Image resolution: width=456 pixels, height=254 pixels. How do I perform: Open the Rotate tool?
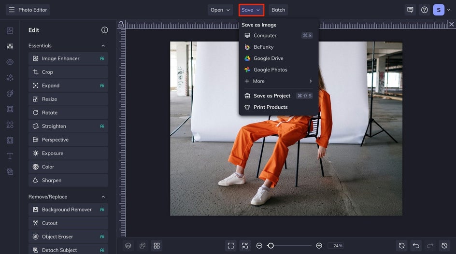pyautogui.click(x=68, y=113)
